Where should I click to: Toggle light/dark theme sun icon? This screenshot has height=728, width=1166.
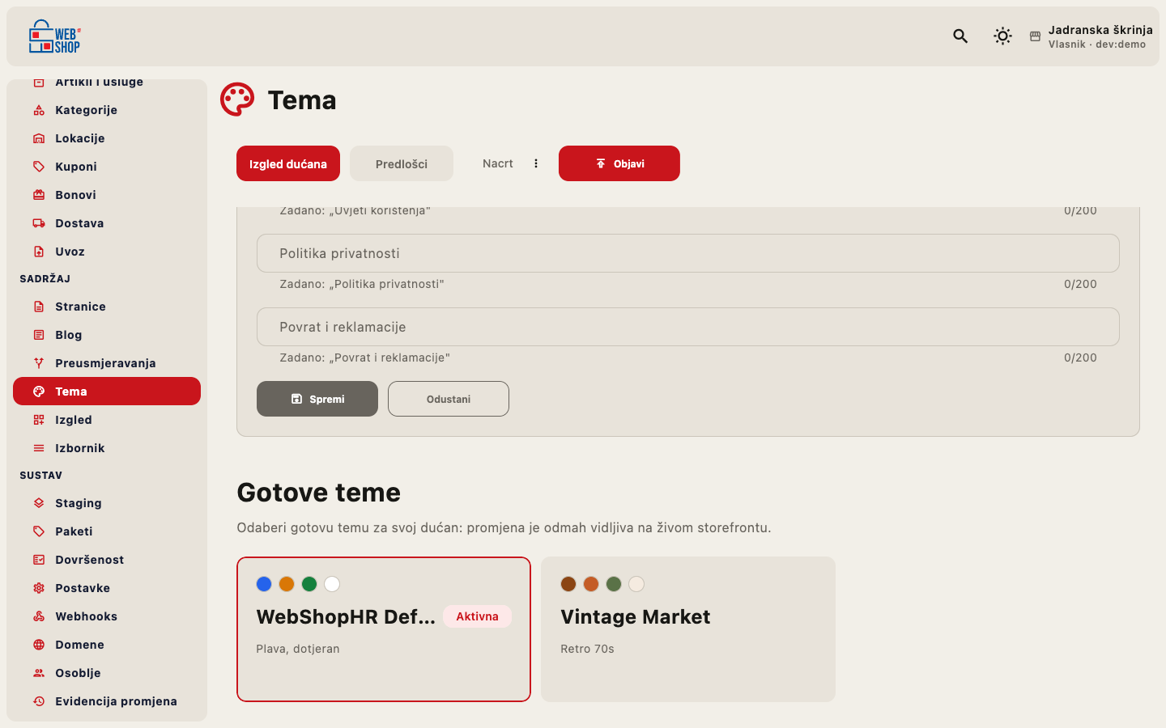pos(1002,36)
